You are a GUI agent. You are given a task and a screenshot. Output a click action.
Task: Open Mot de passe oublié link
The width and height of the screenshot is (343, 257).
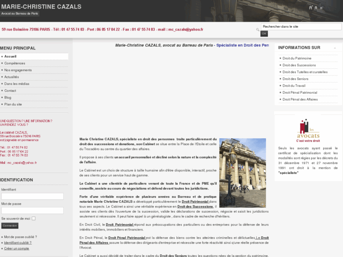point(20,237)
